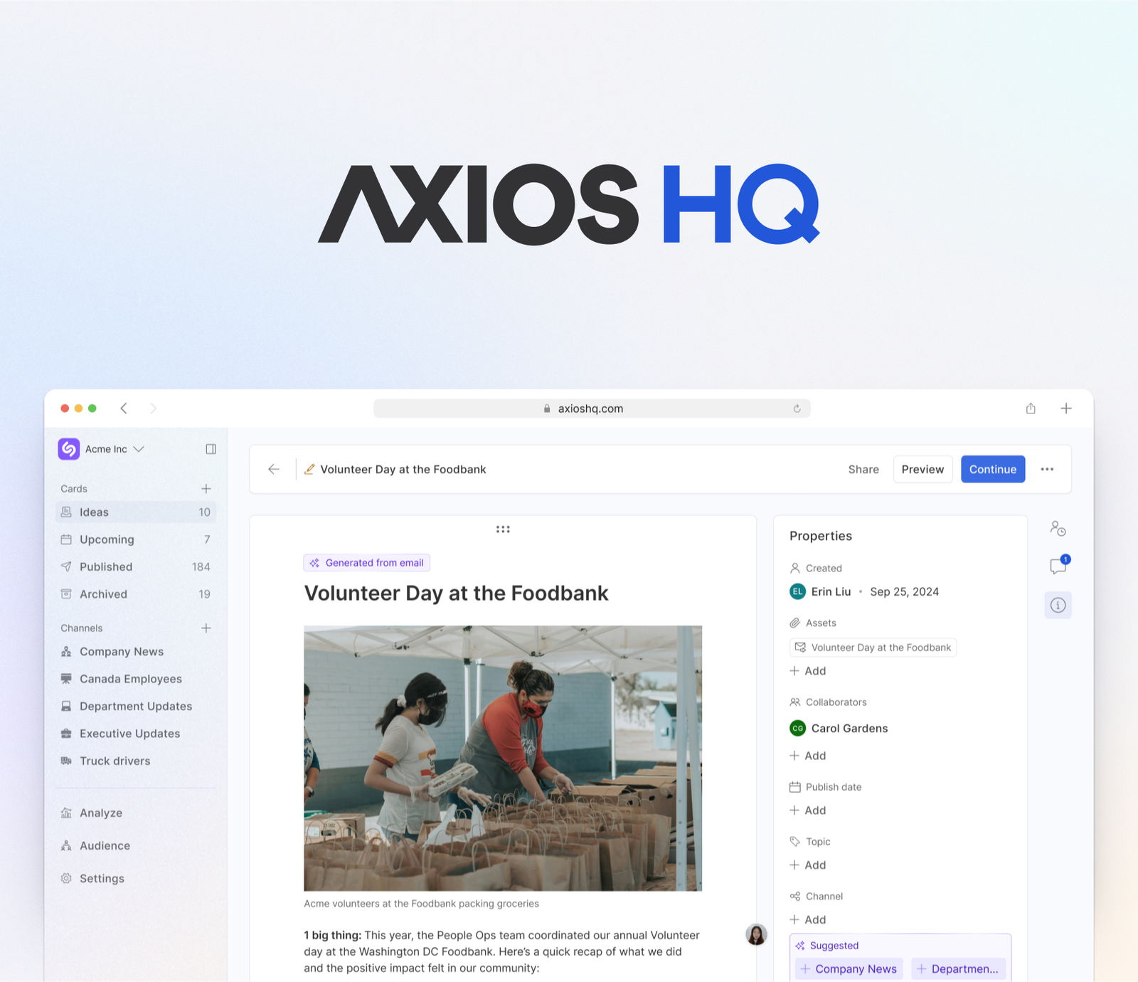
Task: Open the Ideas cards list
Action: tap(136, 512)
